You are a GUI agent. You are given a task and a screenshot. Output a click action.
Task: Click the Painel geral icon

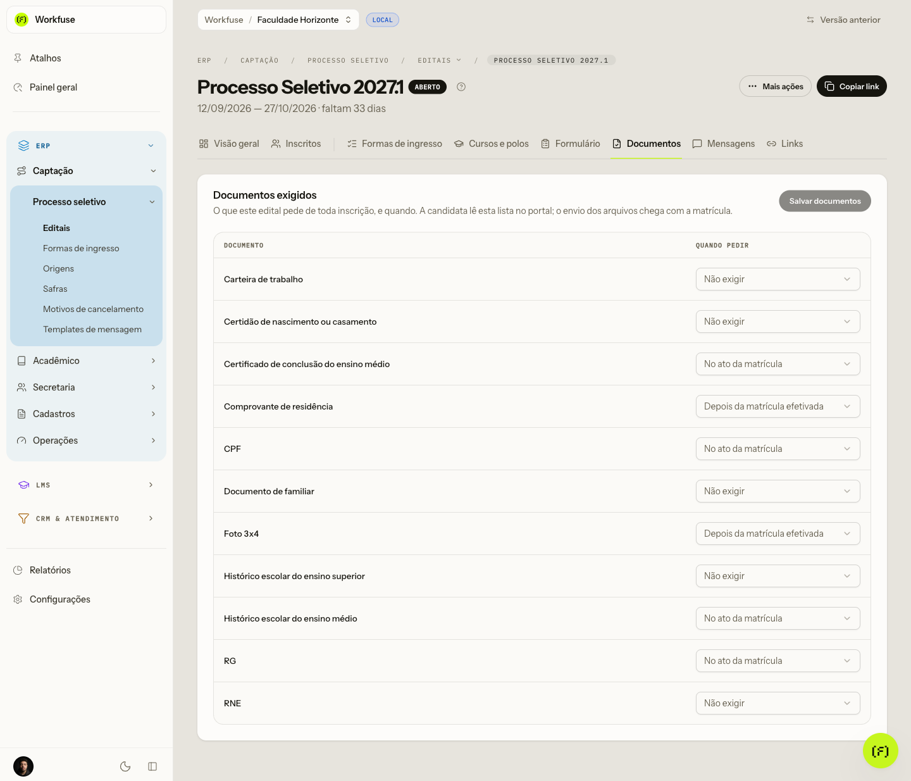click(18, 87)
